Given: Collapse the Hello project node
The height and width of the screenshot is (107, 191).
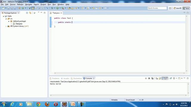Looking at the screenshot, I should click(4, 16).
